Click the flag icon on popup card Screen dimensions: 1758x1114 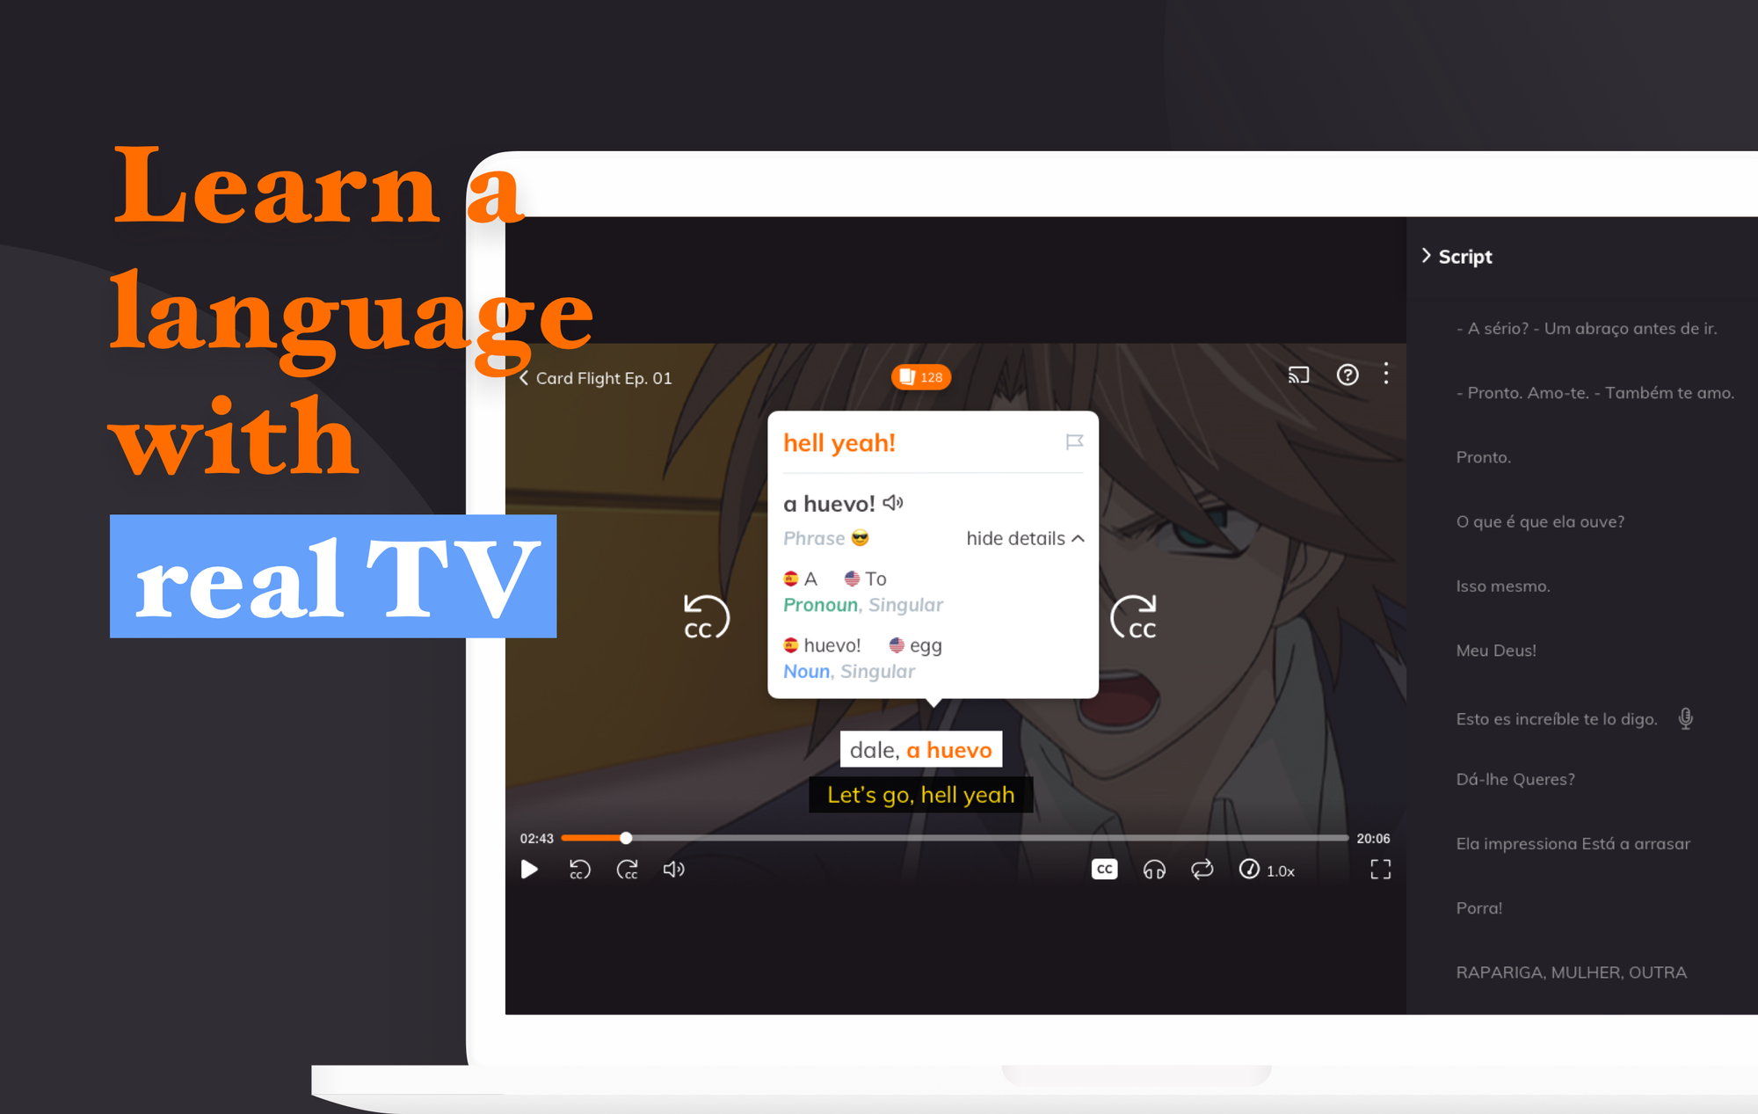[1076, 442]
